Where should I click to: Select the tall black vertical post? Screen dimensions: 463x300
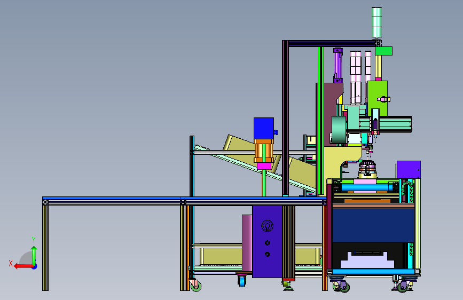pyautogui.click(x=285, y=118)
